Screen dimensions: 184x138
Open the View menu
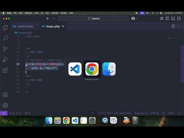[36, 13]
